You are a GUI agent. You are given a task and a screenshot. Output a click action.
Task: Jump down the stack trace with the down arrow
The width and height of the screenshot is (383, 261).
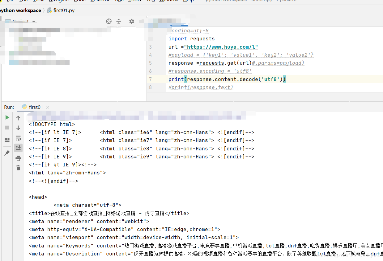pos(18,128)
